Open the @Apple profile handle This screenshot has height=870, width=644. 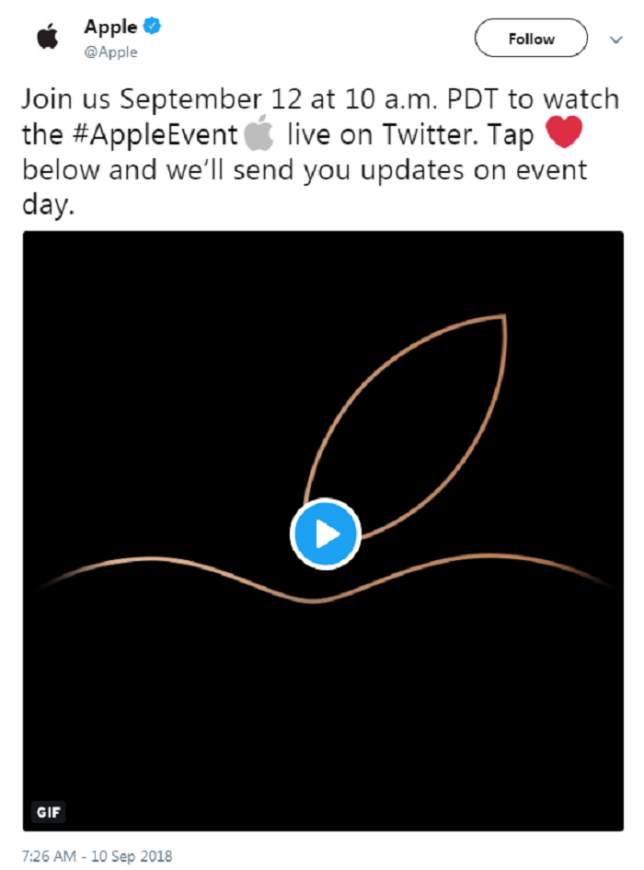pos(109,52)
